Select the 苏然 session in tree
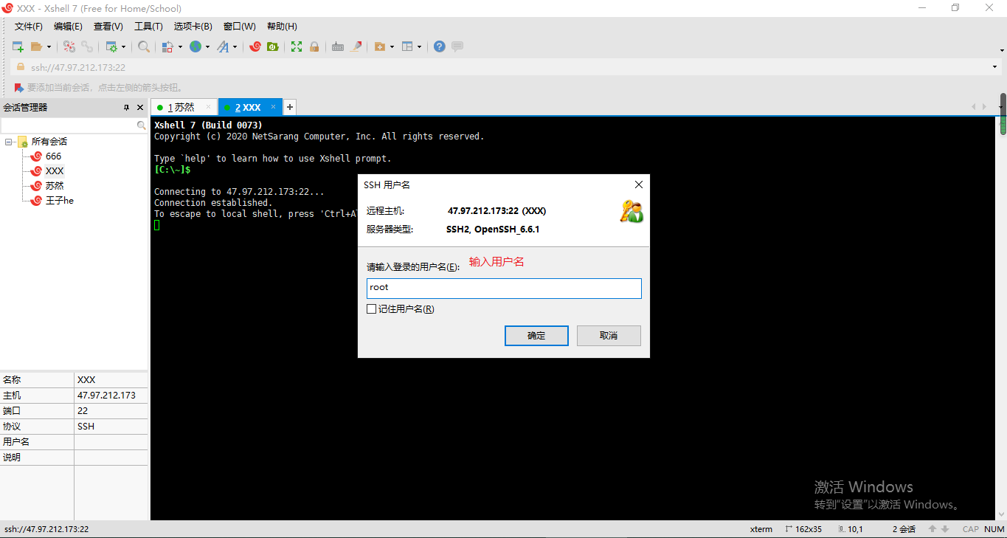Screen dimensions: 1007x538 click(x=55, y=186)
